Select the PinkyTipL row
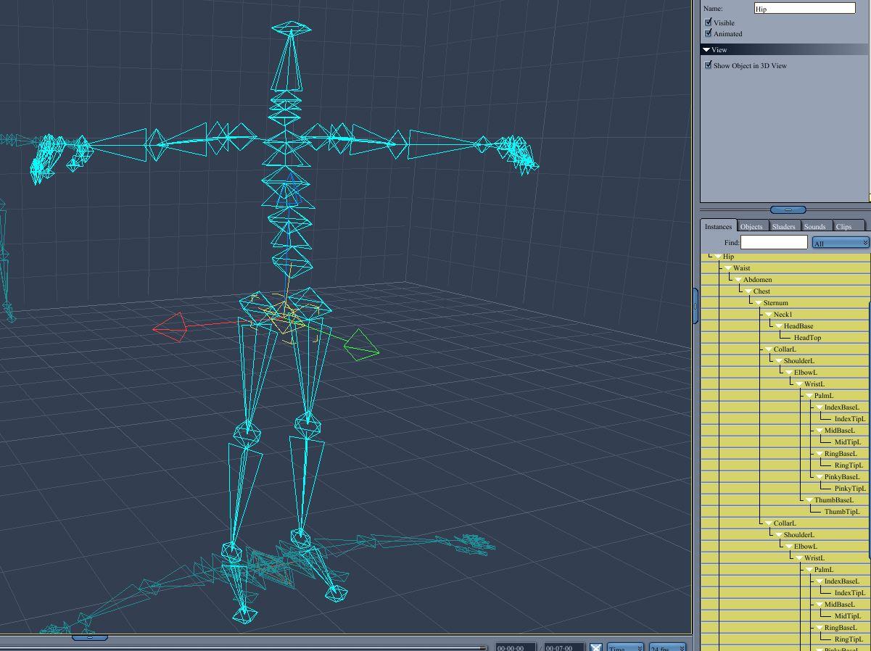Screen dimensions: 871x651 point(785,489)
